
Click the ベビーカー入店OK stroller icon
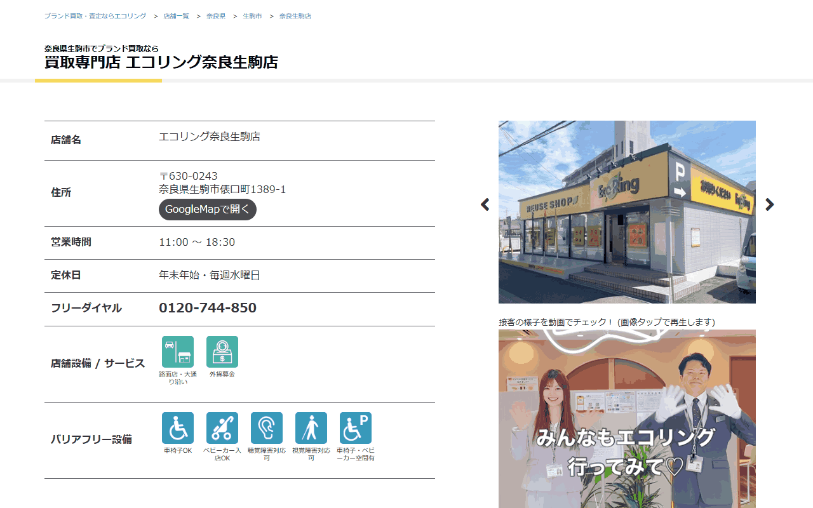tap(222, 428)
